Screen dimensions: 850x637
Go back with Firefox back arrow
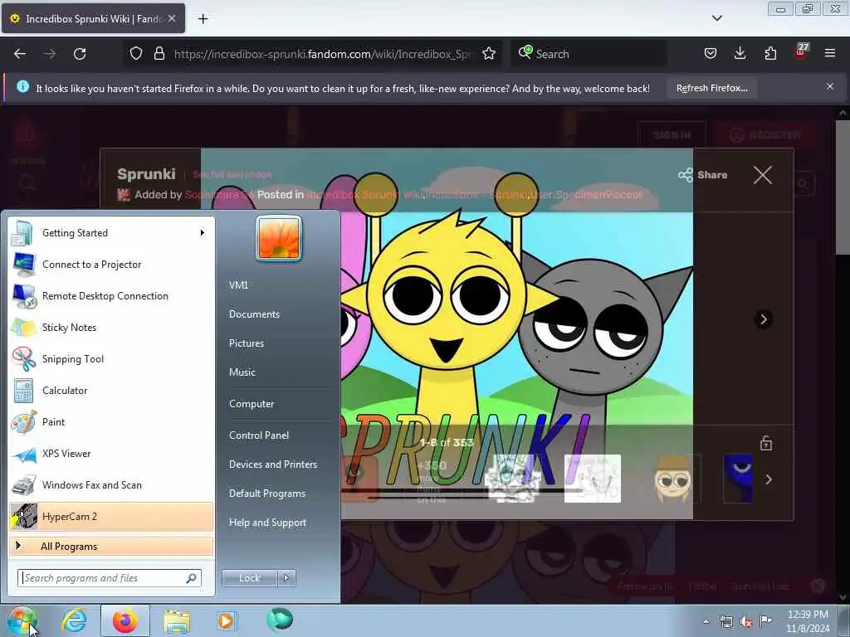[x=20, y=54]
